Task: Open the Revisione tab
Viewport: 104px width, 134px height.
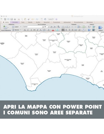Action: [x=90, y=22]
